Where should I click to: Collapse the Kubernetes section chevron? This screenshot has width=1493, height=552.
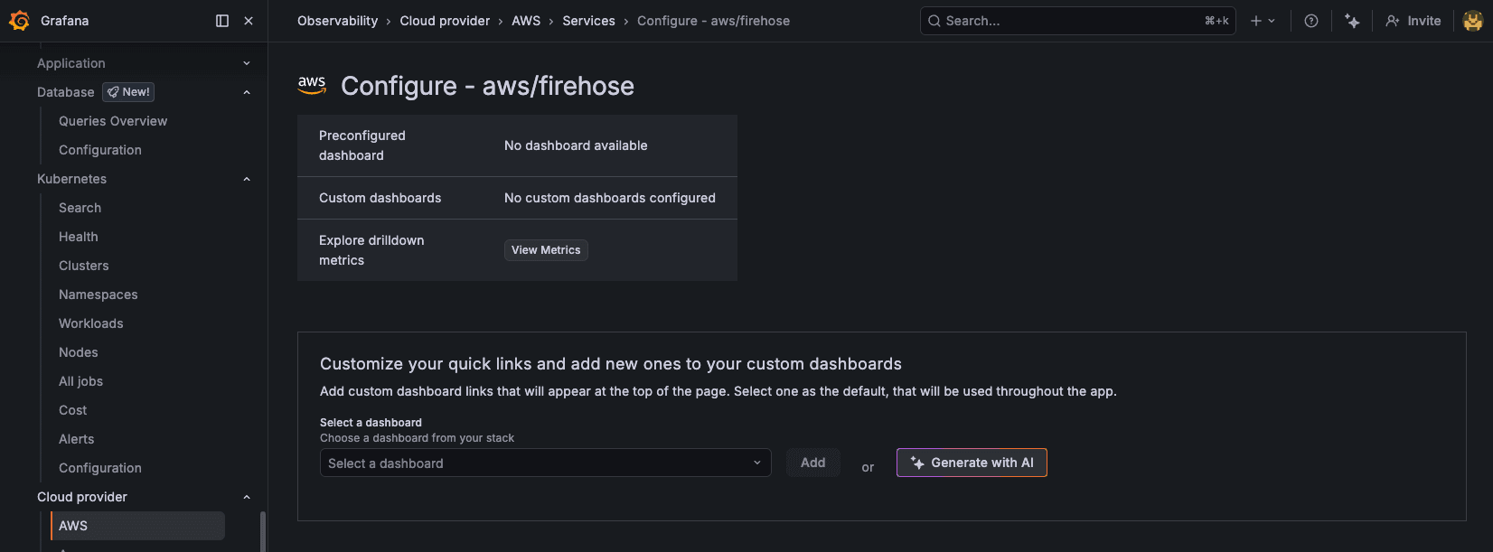click(247, 179)
